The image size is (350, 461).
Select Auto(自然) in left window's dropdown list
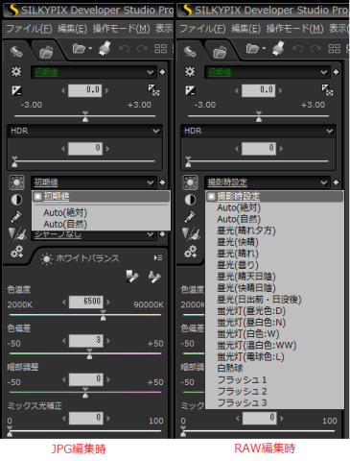tap(101, 224)
